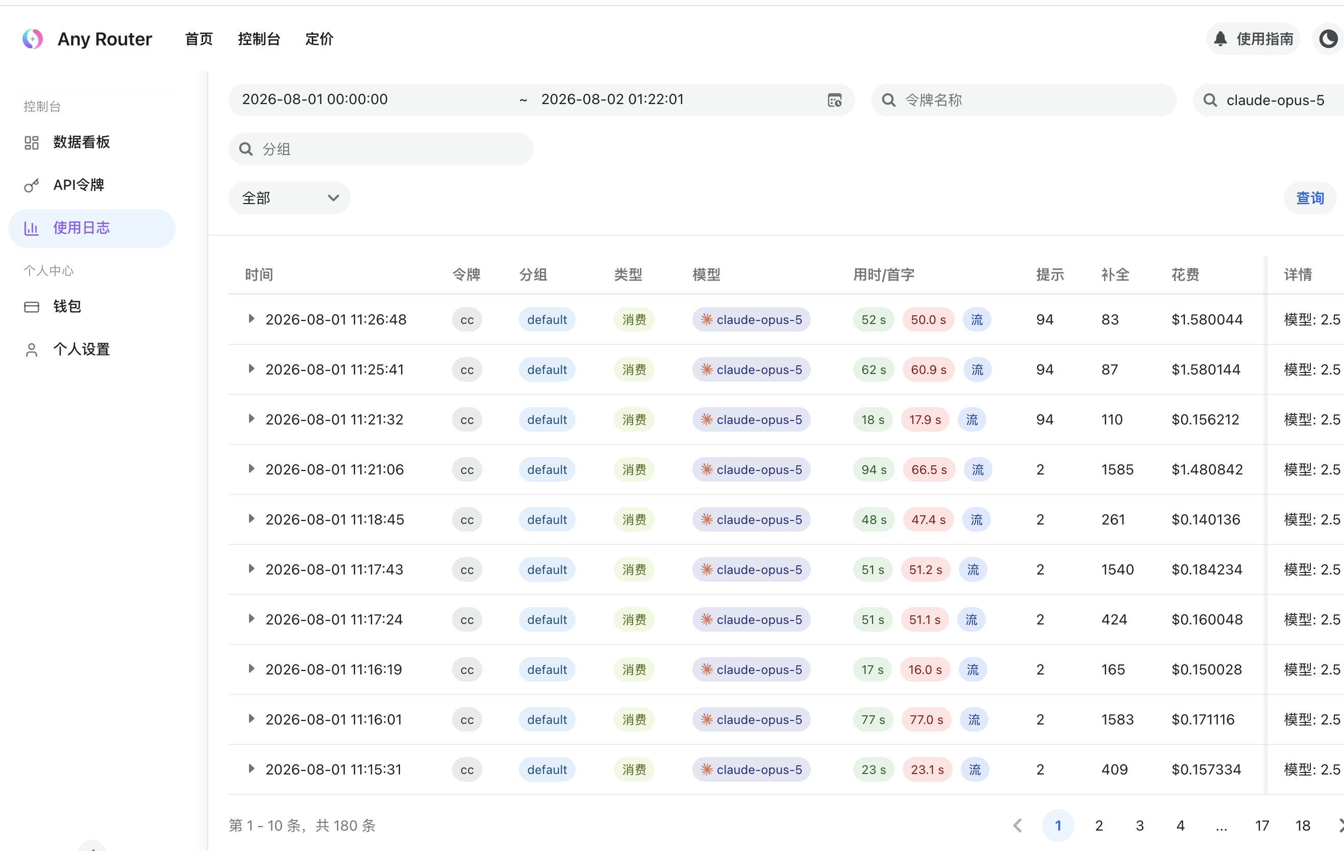Go to page 17 in pagination
Viewport: 1344px width, 851px height.
pyautogui.click(x=1262, y=825)
